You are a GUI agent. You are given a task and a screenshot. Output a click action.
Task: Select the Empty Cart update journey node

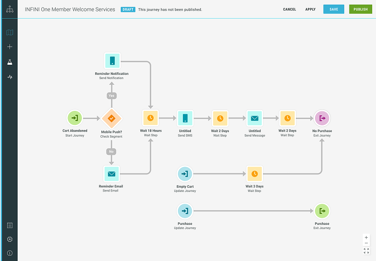pyautogui.click(x=185, y=173)
